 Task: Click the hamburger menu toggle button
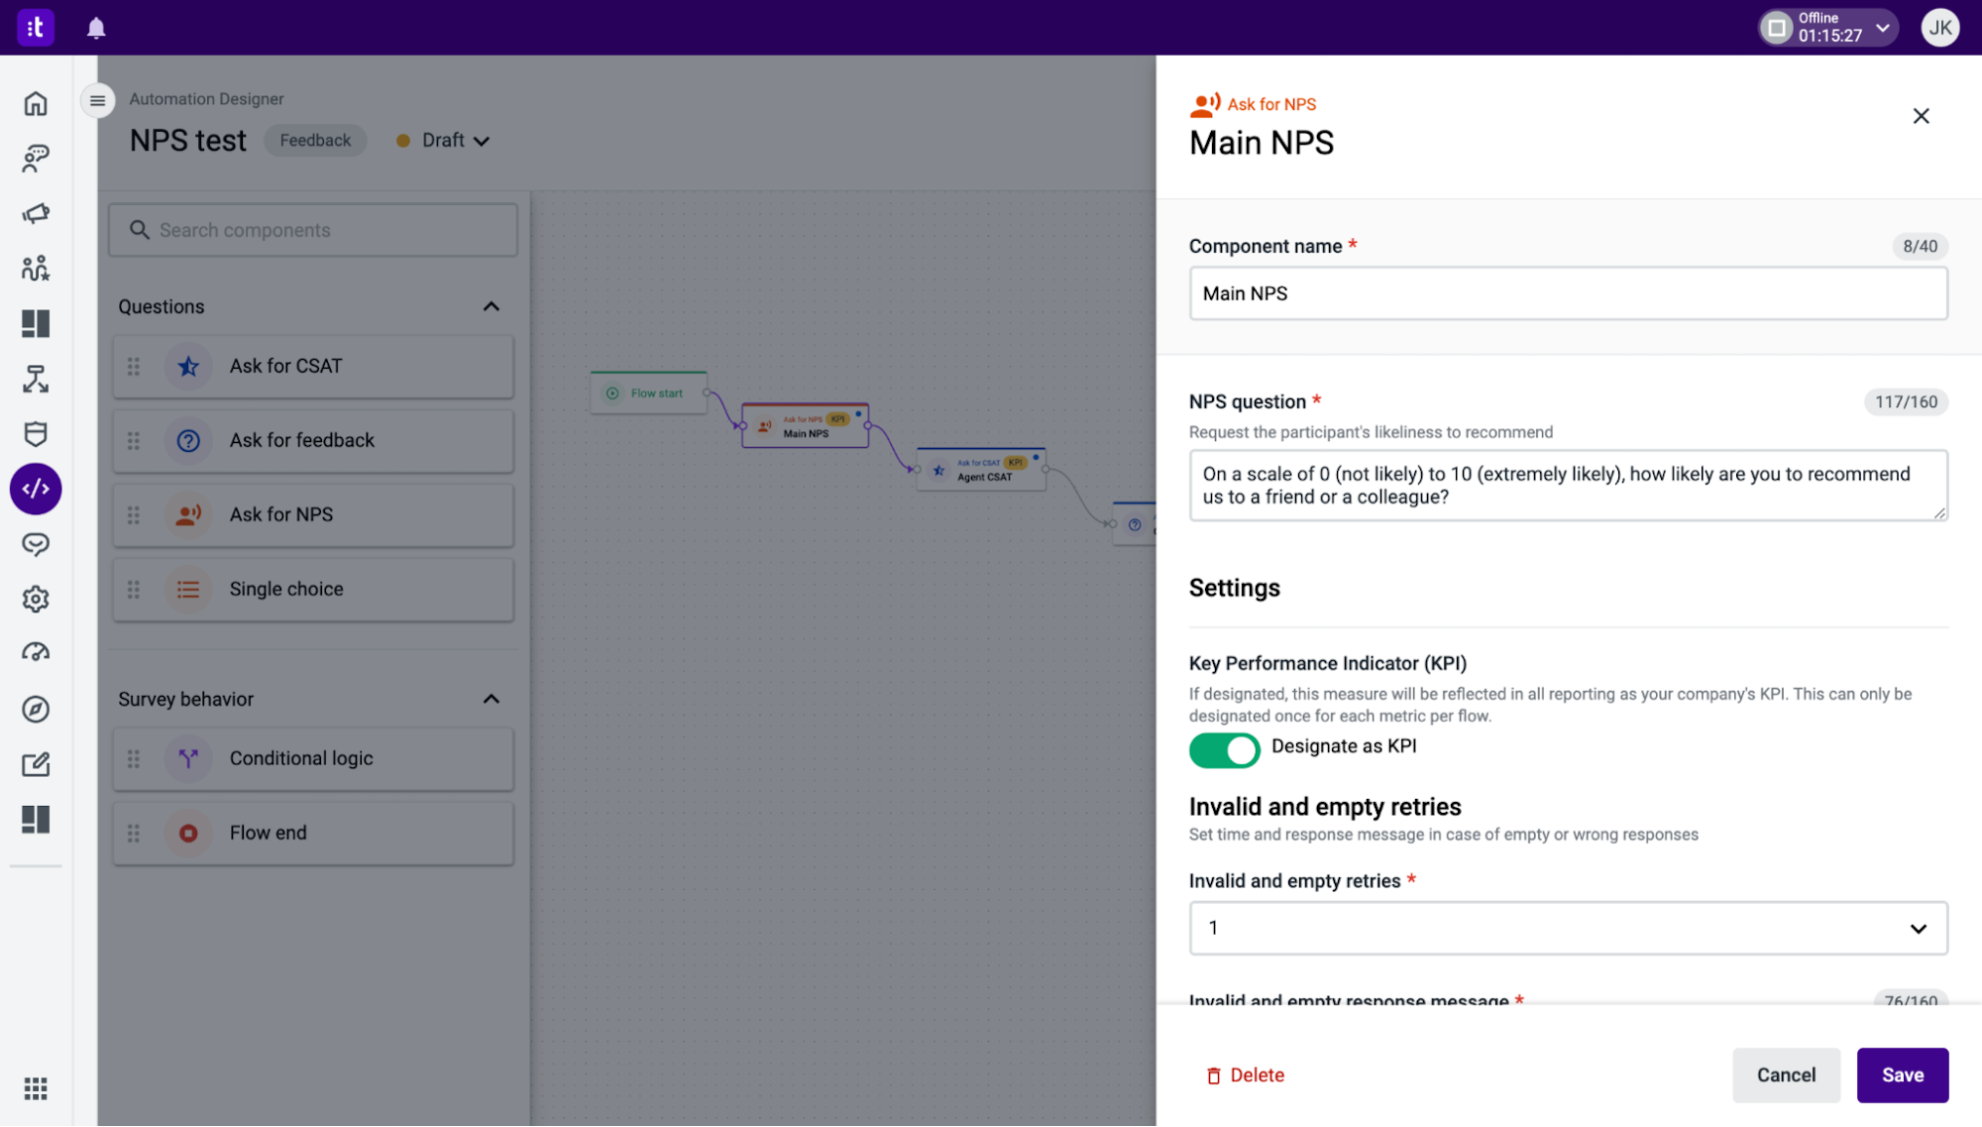[x=97, y=100]
